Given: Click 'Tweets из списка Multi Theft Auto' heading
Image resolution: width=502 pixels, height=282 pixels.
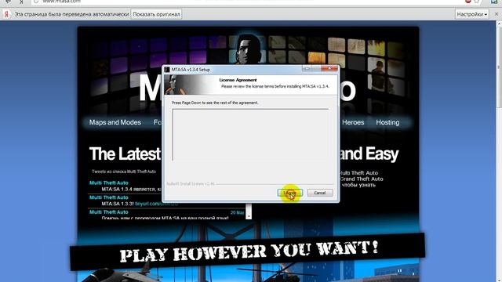Looking at the screenshot, I should pyautogui.click(x=124, y=172).
